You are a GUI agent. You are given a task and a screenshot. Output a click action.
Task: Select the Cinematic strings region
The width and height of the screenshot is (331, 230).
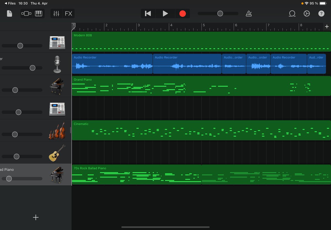click(201, 130)
